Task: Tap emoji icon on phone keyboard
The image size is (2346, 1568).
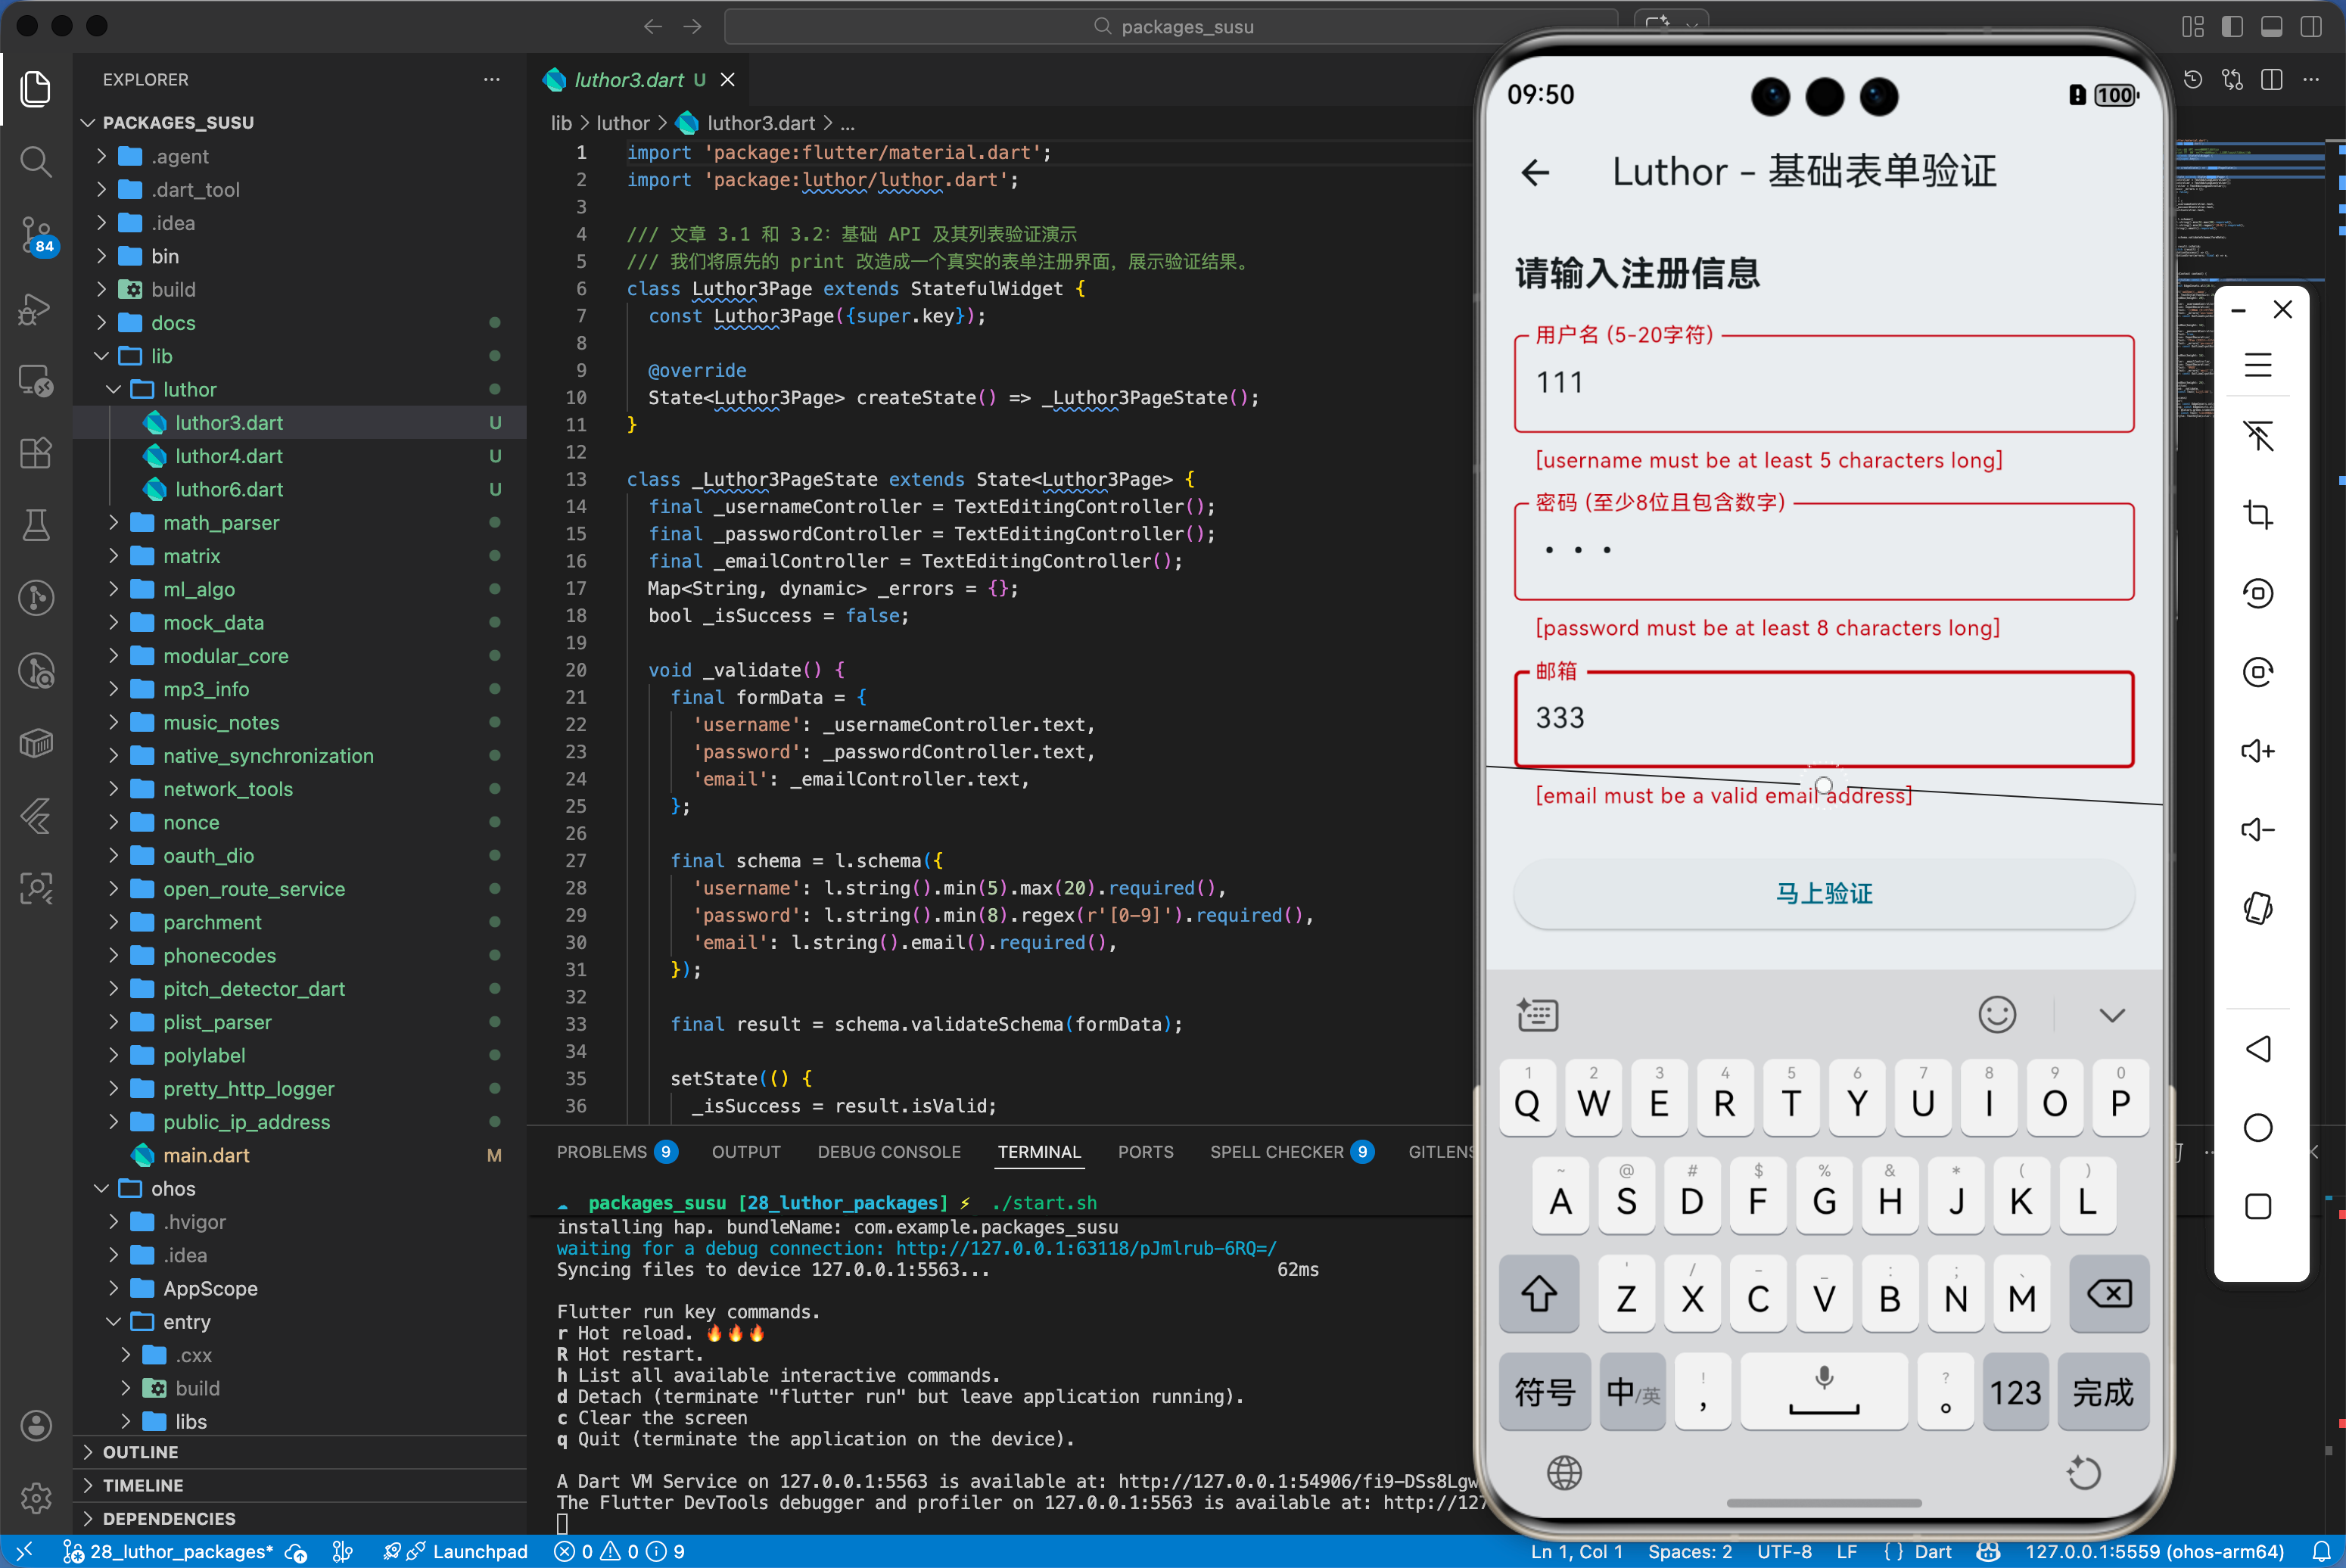Action: [1996, 1015]
